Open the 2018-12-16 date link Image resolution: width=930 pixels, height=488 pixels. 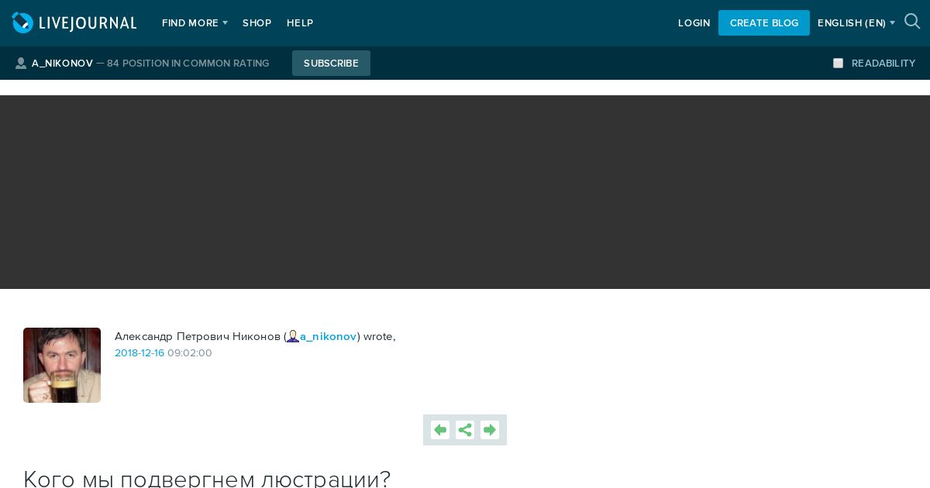(139, 353)
